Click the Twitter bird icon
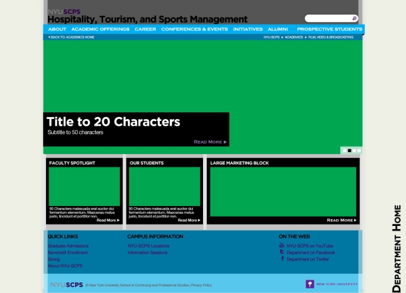406x293 pixels. 282,252
